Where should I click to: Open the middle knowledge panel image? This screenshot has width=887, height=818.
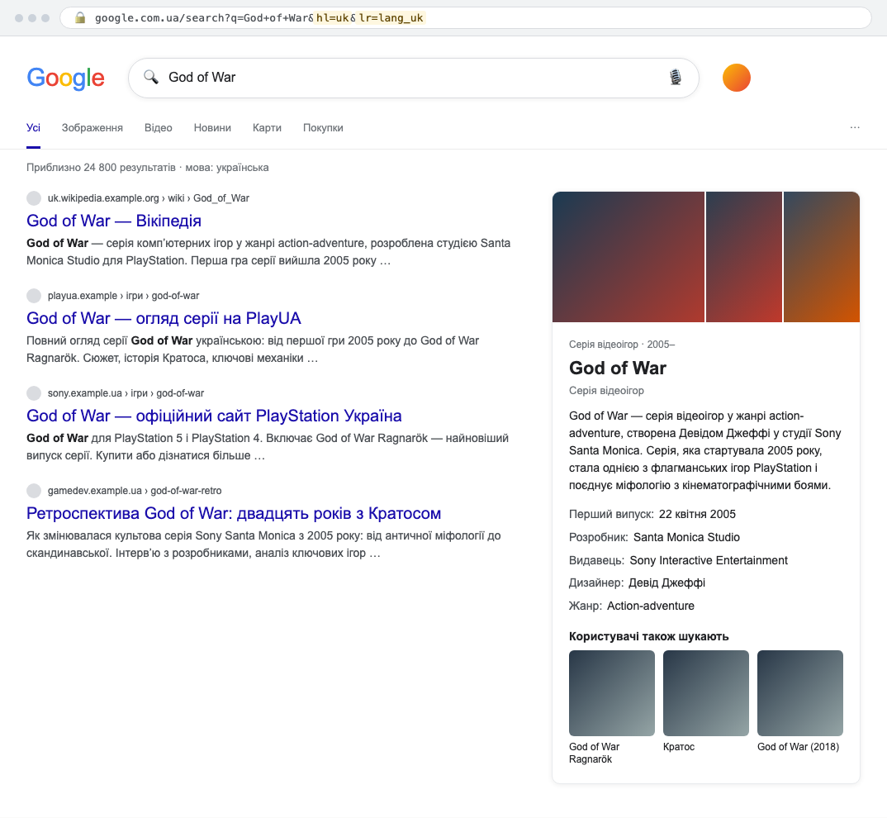coord(744,257)
